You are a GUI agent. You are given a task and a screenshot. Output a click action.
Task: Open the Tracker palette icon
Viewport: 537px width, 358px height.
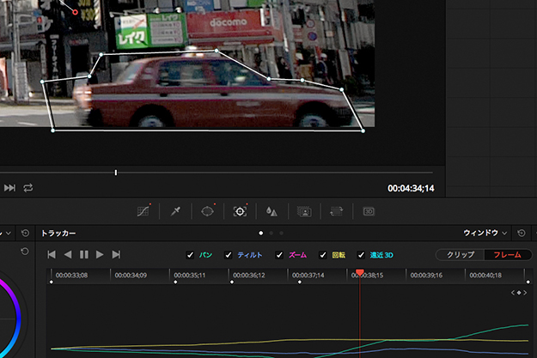tap(240, 210)
